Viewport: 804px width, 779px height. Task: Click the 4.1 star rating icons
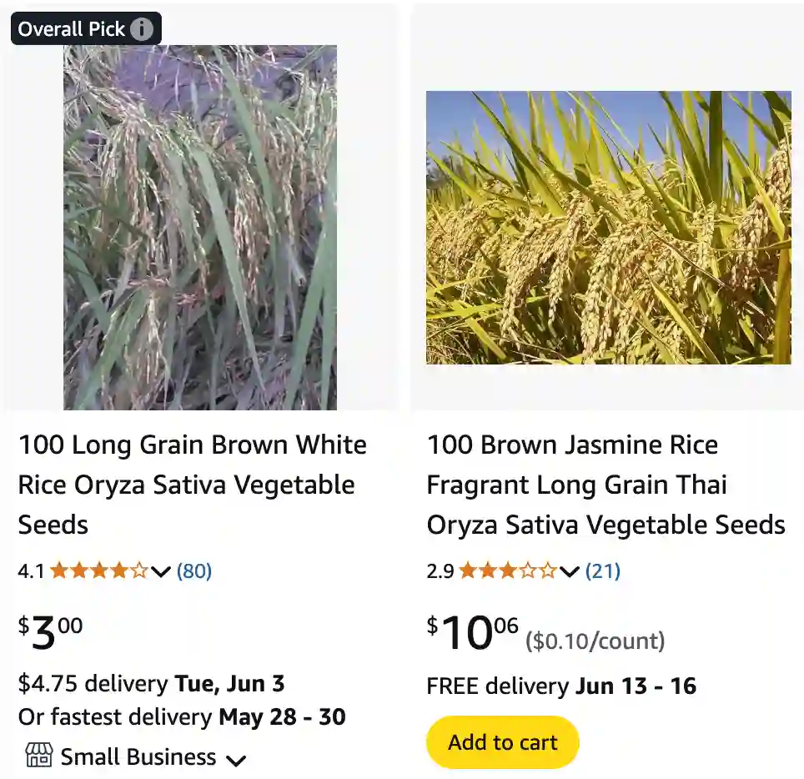[98, 571]
